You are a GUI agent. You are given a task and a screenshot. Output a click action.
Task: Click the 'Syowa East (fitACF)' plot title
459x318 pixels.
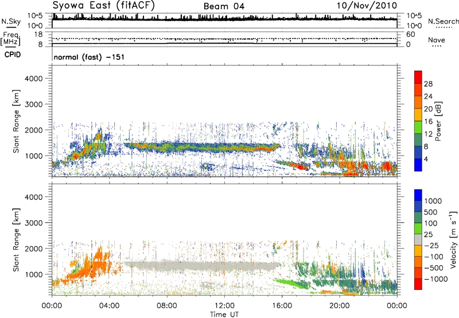[104, 6]
